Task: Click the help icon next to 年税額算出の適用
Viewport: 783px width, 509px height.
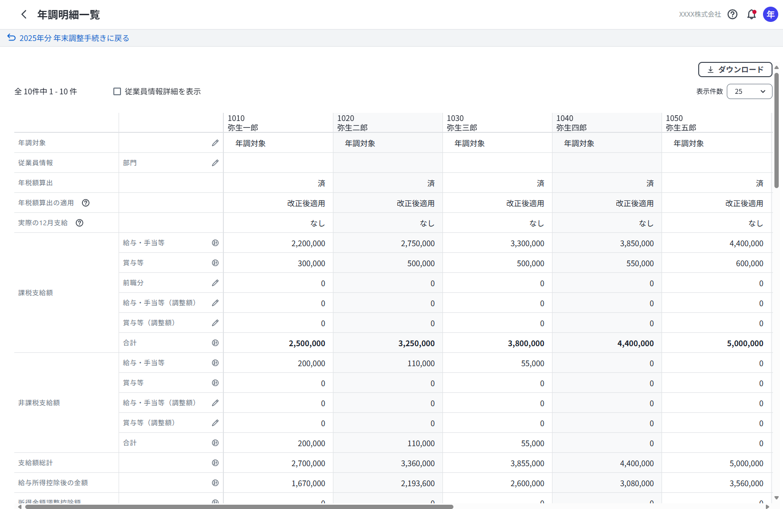Action: tap(86, 203)
